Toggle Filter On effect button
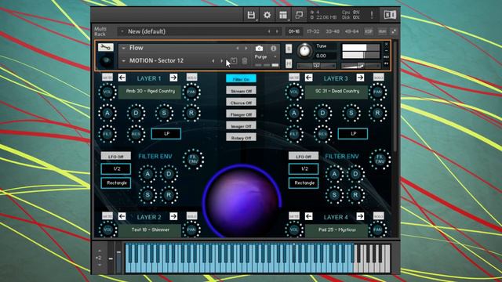The image size is (502, 282). click(241, 78)
